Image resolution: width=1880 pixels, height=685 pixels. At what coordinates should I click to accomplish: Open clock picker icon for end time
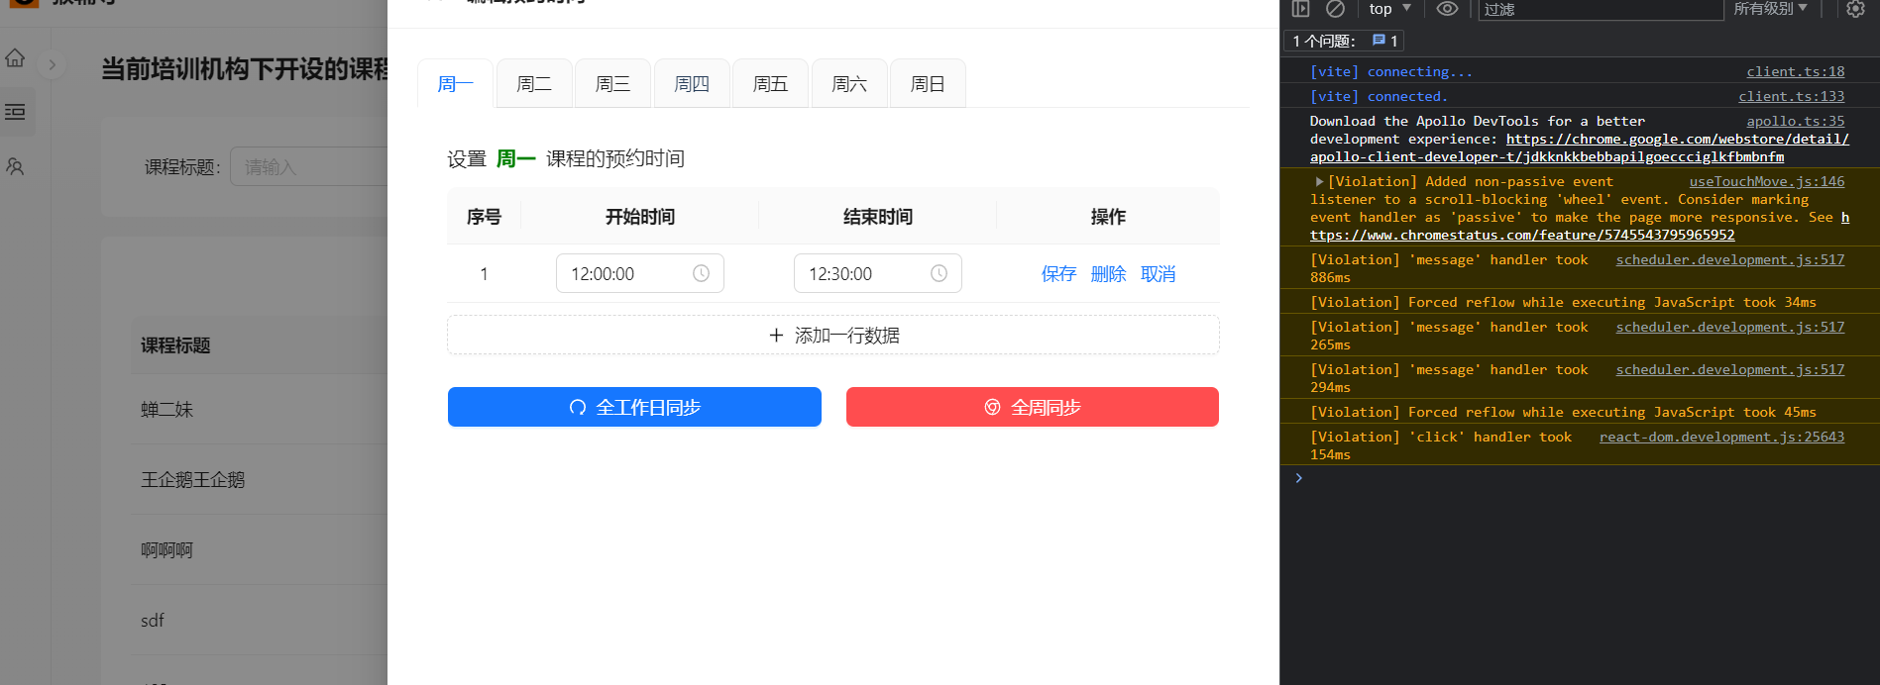(939, 273)
